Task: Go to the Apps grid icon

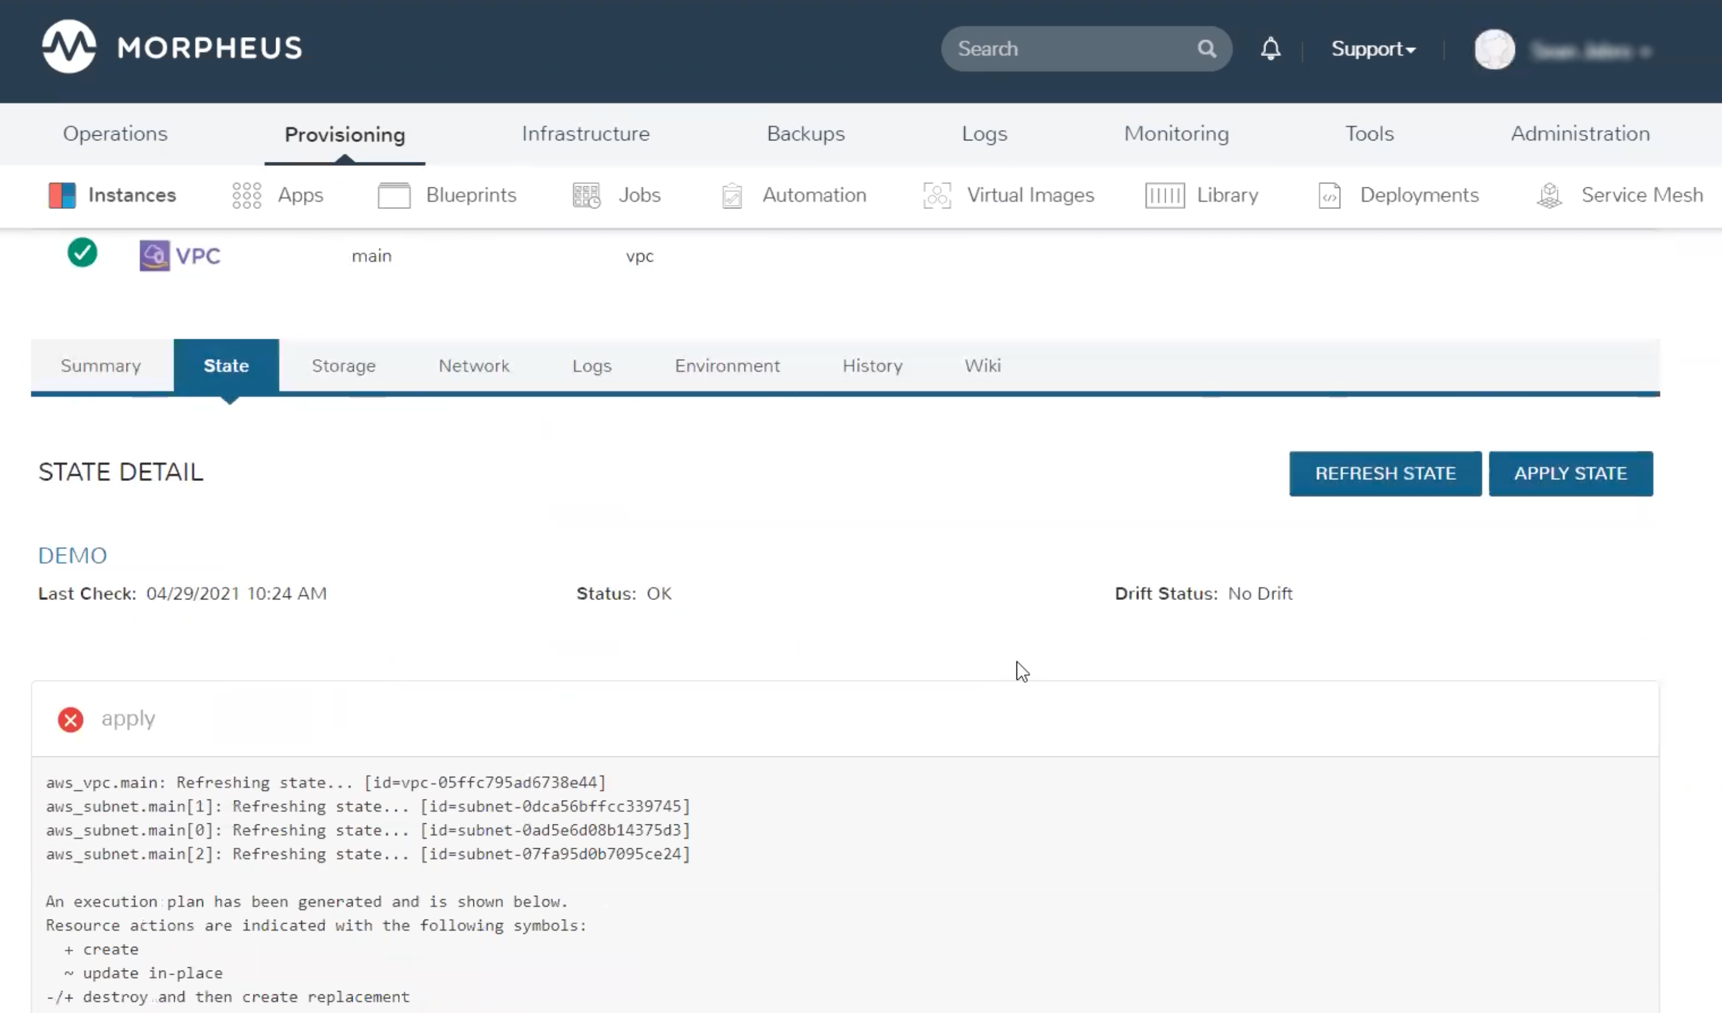Action: pos(247,196)
